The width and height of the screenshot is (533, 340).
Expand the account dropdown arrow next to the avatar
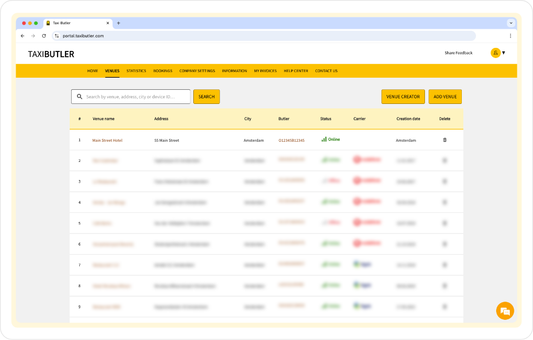[x=503, y=53]
